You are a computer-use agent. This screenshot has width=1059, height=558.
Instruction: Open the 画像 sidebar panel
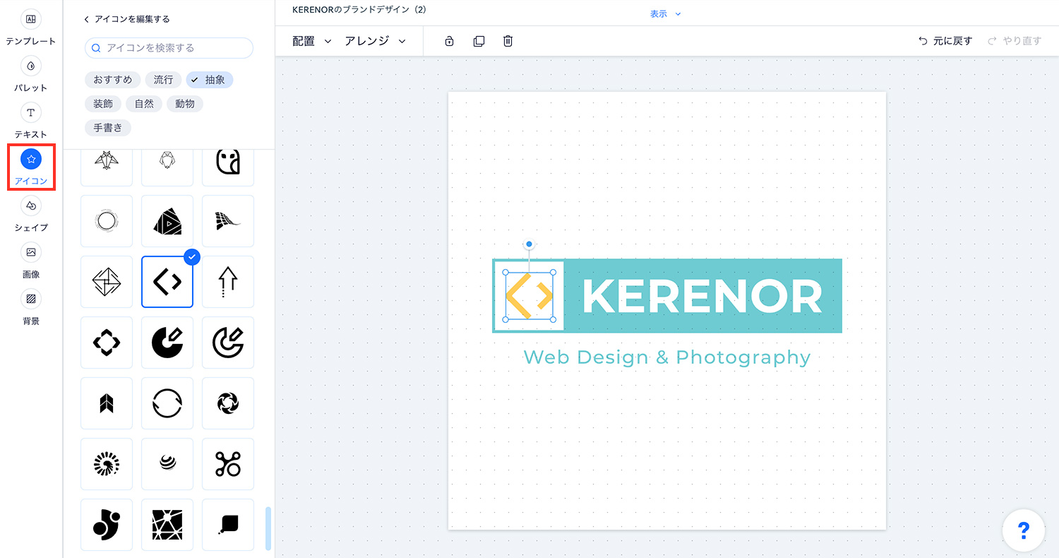click(x=31, y=262)
